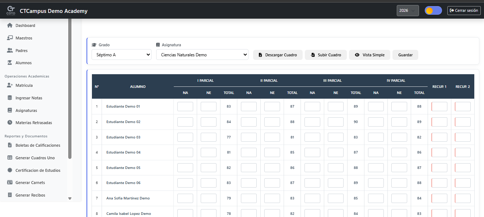The height and width of the screenshot is (217, 484).
Task: Click the Maestros teacher icon in sidebar
Action: click(x=10, y=38)
